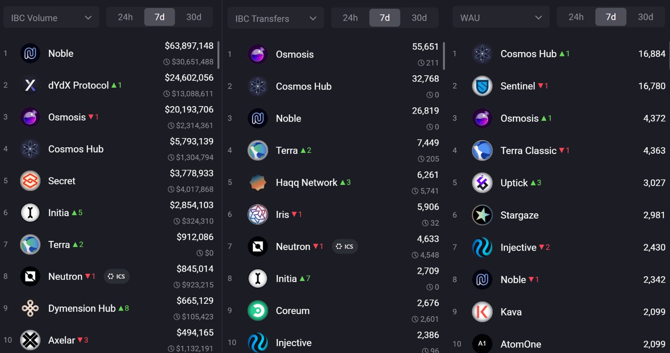Open the IBC Volume metric dropdown

tap(51, 18)
